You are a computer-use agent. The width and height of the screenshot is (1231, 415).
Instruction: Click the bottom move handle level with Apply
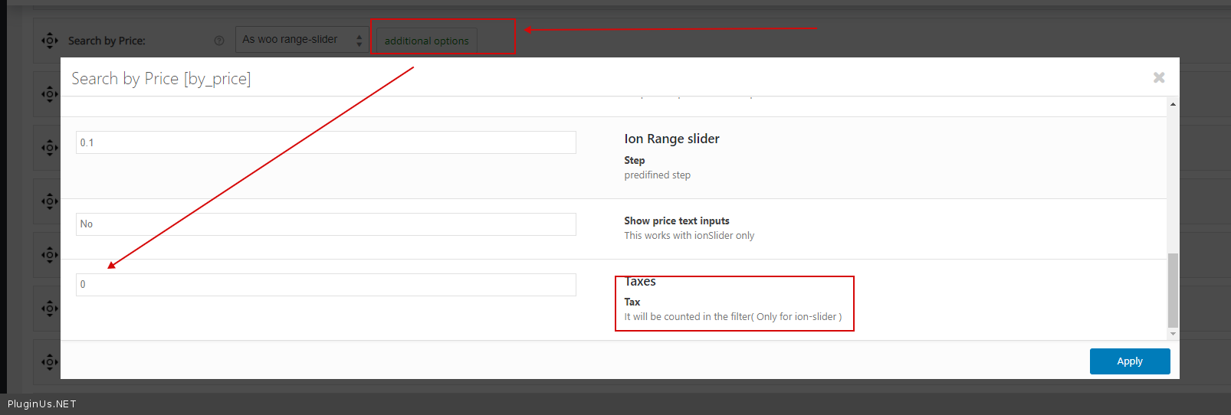tap(50, 362)
